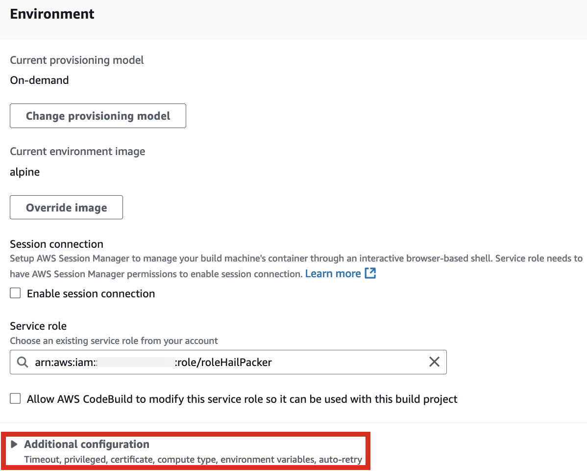Open the Learn more link
The height and width of the screenshot is (471, 587).
[x=333, y=274]
